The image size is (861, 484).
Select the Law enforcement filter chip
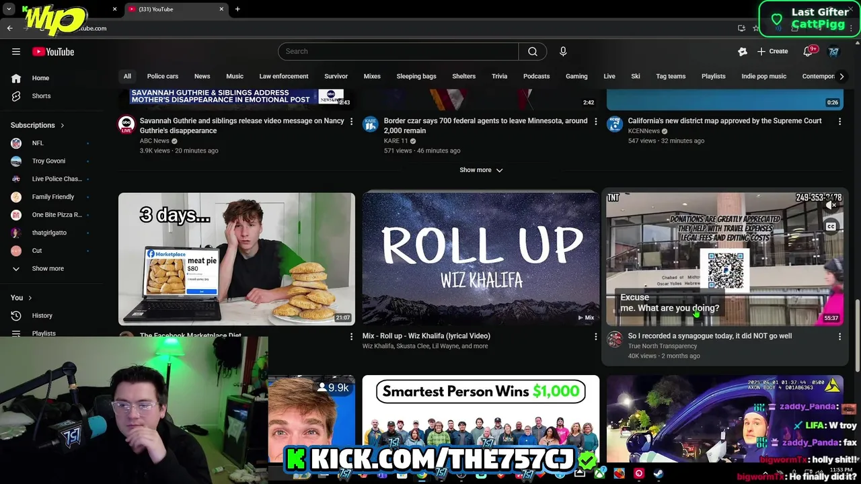[284, 77]
